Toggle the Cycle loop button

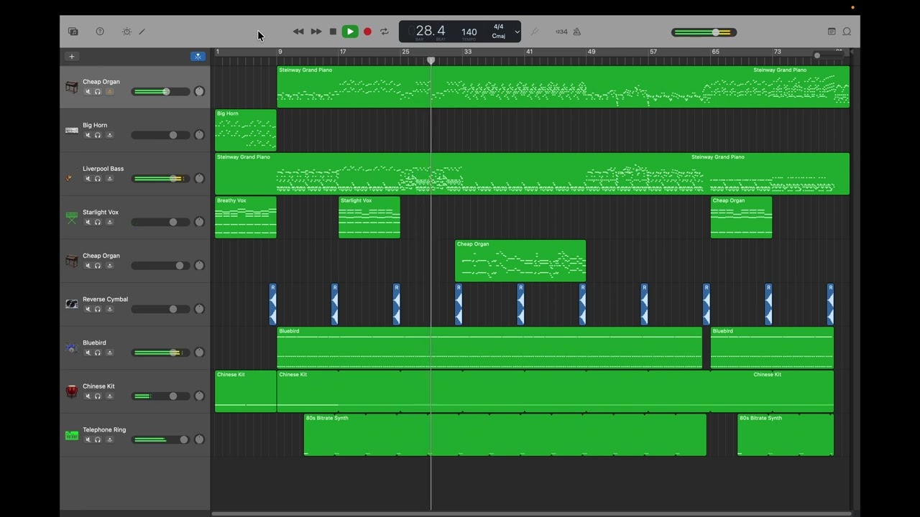[385, 32]
